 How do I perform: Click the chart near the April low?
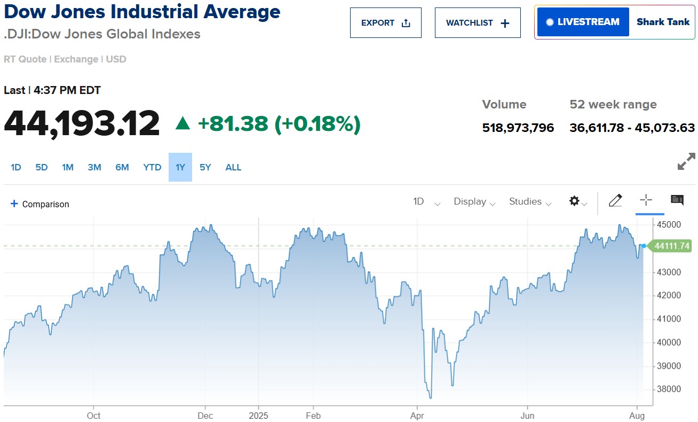click(430, 396)
